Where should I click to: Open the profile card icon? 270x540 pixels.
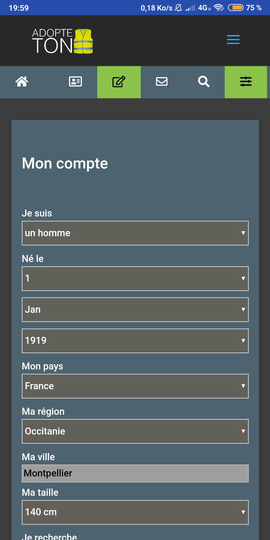coord(75,82)
